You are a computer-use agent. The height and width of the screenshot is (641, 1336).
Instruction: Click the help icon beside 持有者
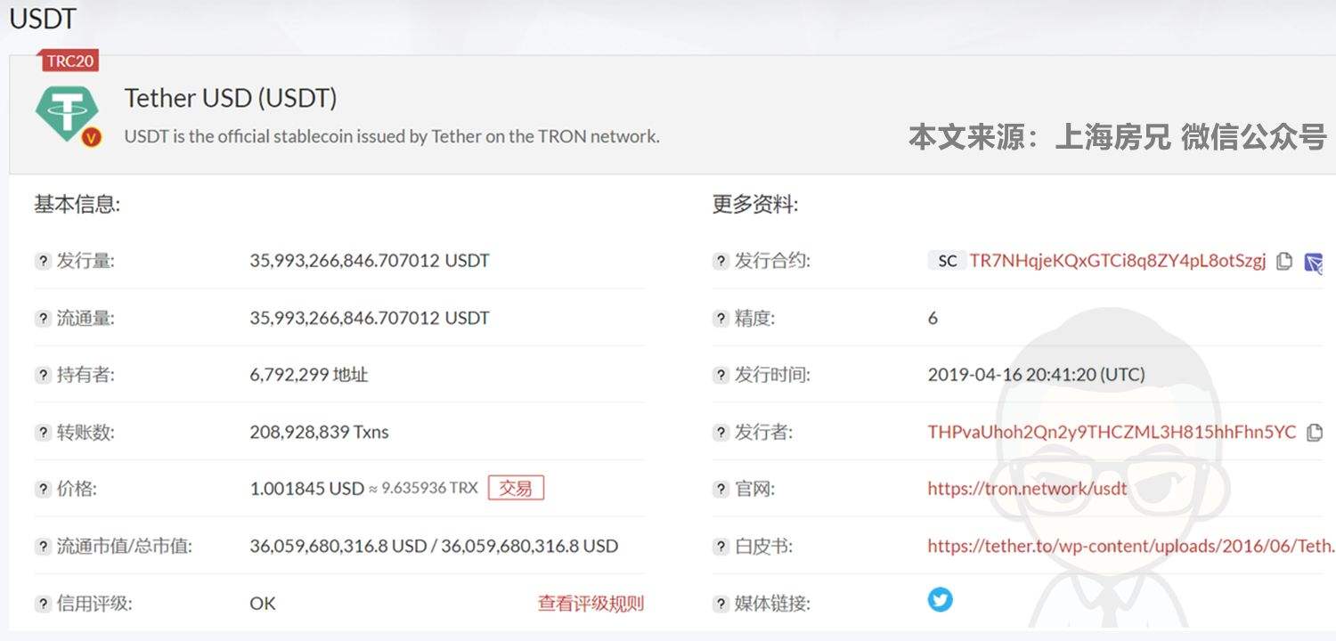(43, 375)
